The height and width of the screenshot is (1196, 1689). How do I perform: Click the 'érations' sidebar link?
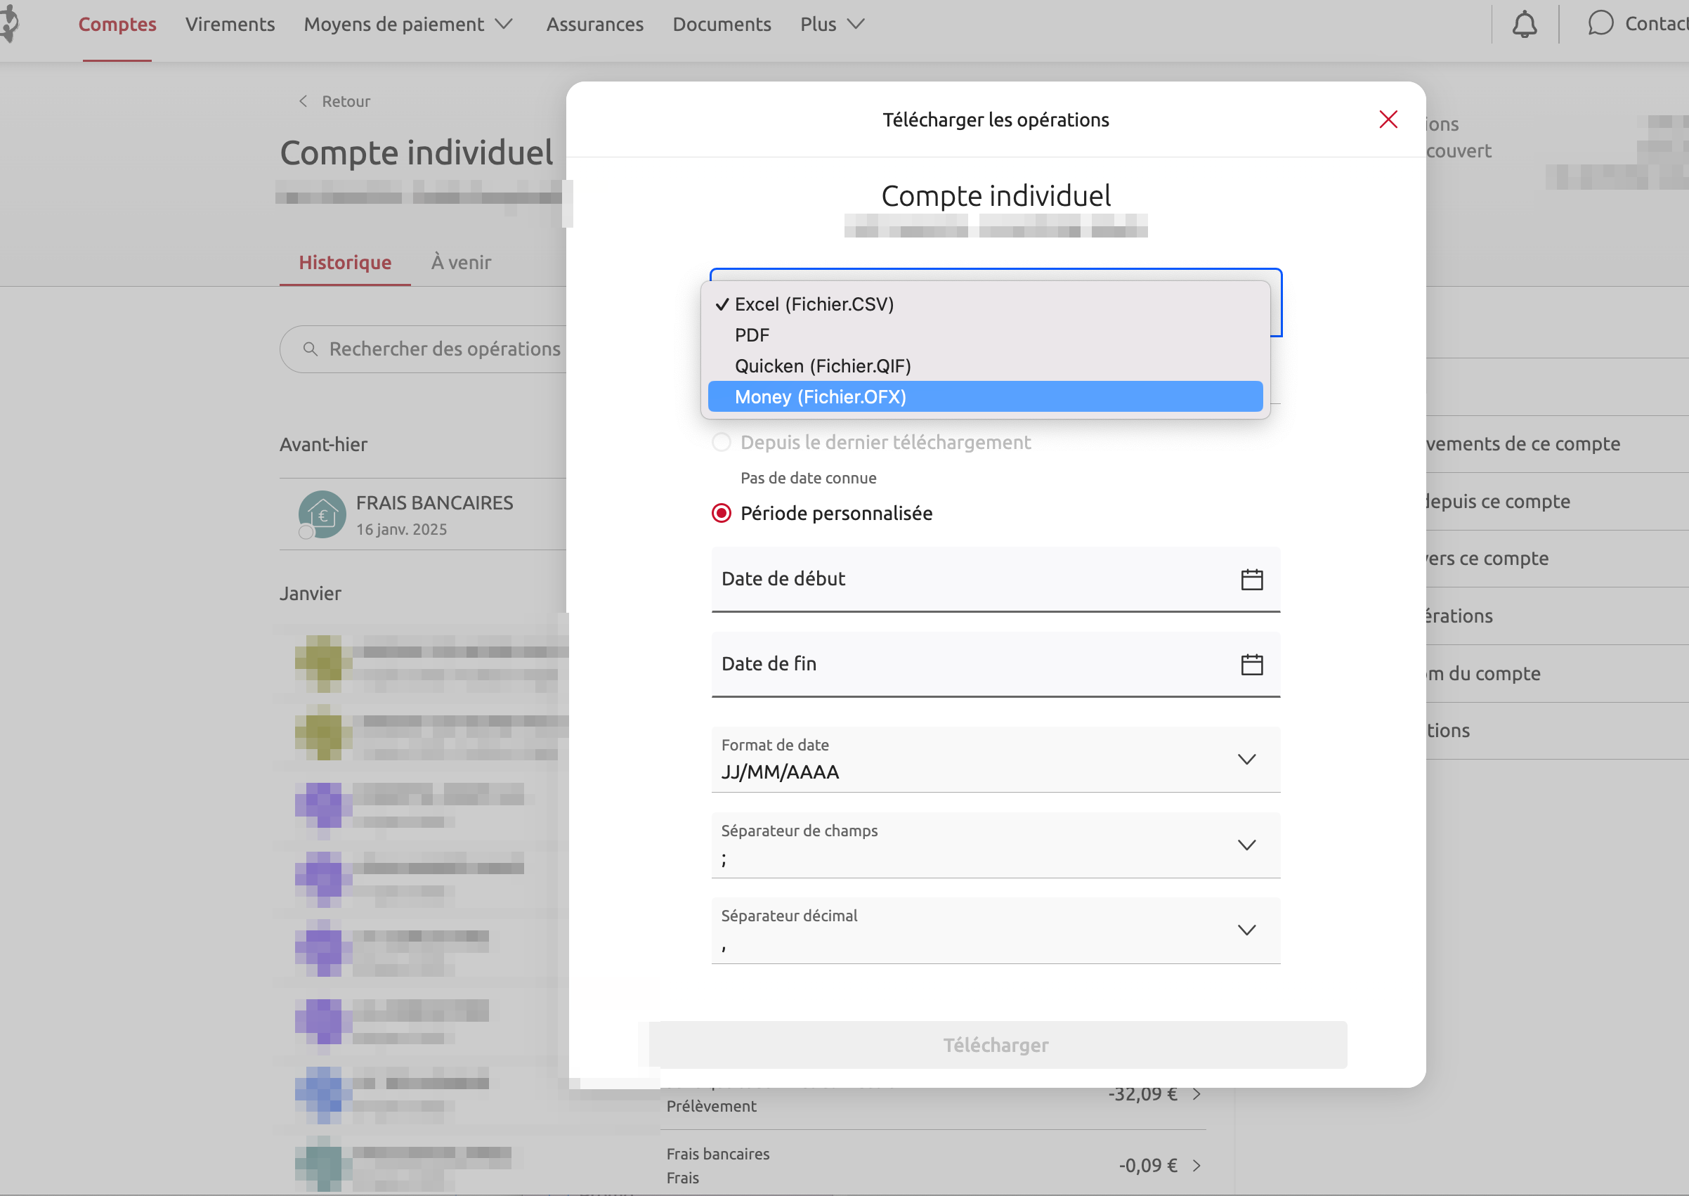[x=1459, y=616]
